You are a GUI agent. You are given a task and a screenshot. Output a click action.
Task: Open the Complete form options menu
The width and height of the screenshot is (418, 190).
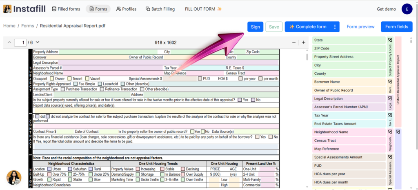[335, 27]
